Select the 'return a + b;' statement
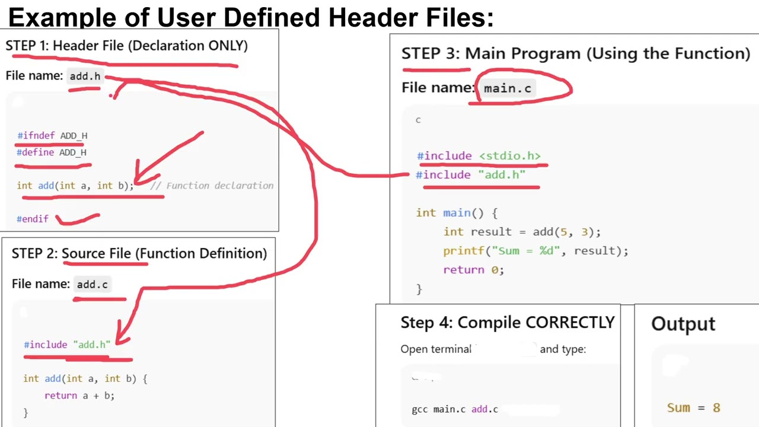759x427 pixels. (x=79, y=395)
